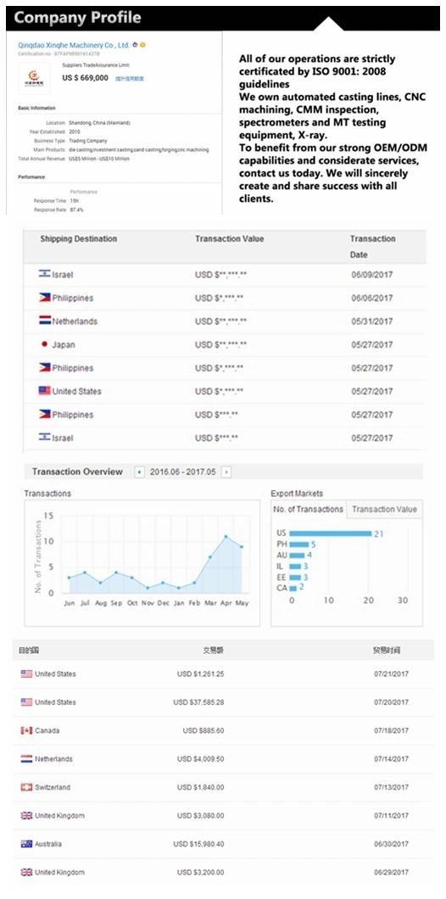Go to previous period in Transaction Overview
This screenshot has width=446, height=899.
[x=139, y=472]
